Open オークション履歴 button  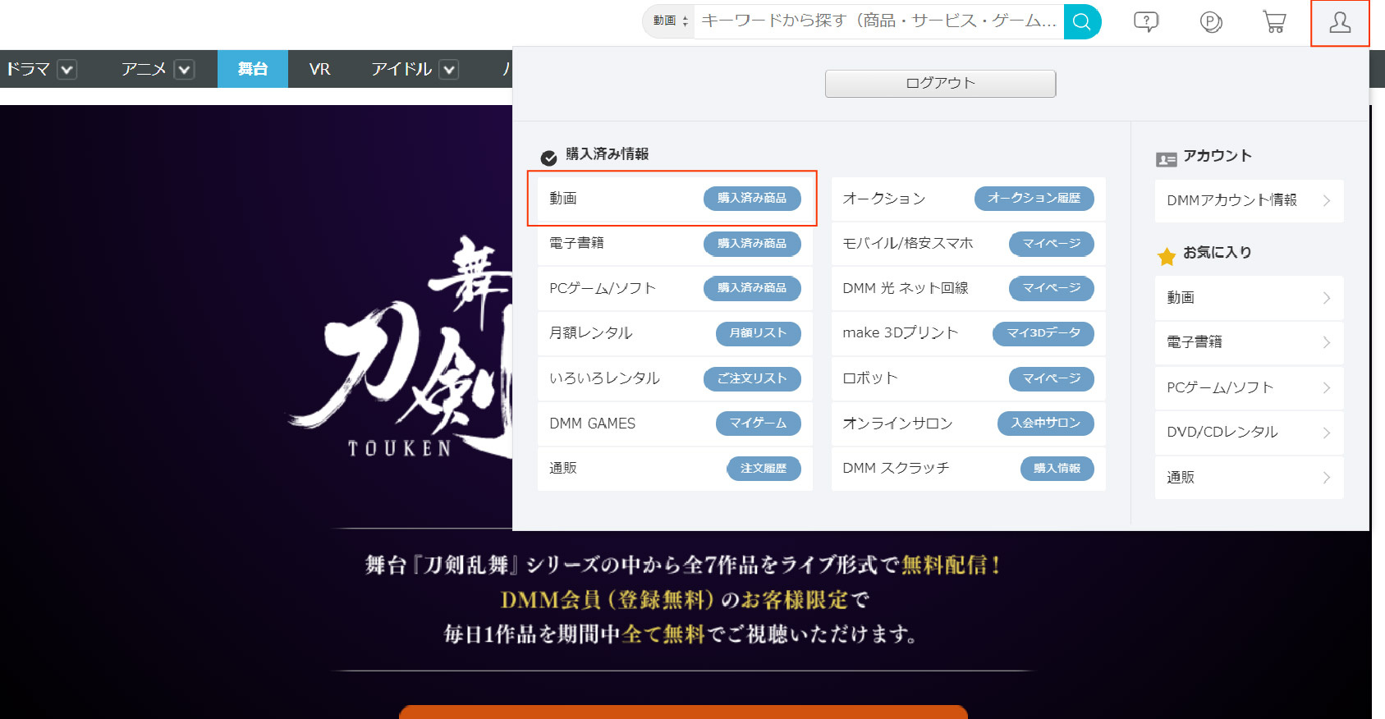(1034, 199)
